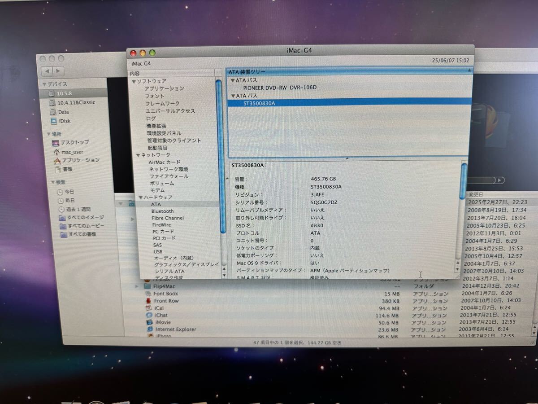
Task: Collapse the ソフトウェア category
Action: [x=134, y=81]
